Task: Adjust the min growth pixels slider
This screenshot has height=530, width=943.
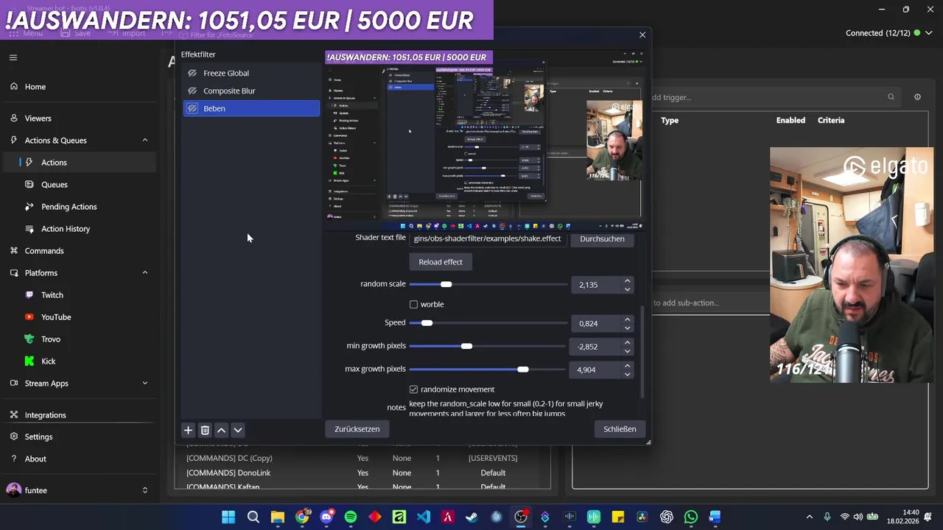Action: click(487, 346)
